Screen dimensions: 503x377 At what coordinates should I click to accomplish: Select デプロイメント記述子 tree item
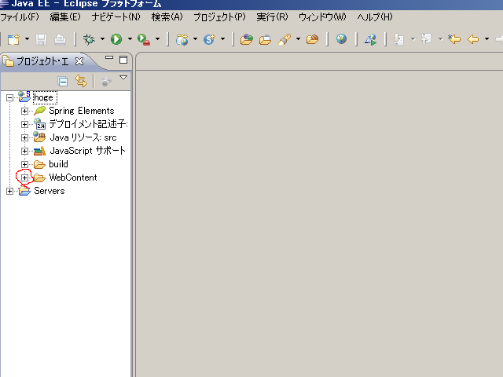88,124
